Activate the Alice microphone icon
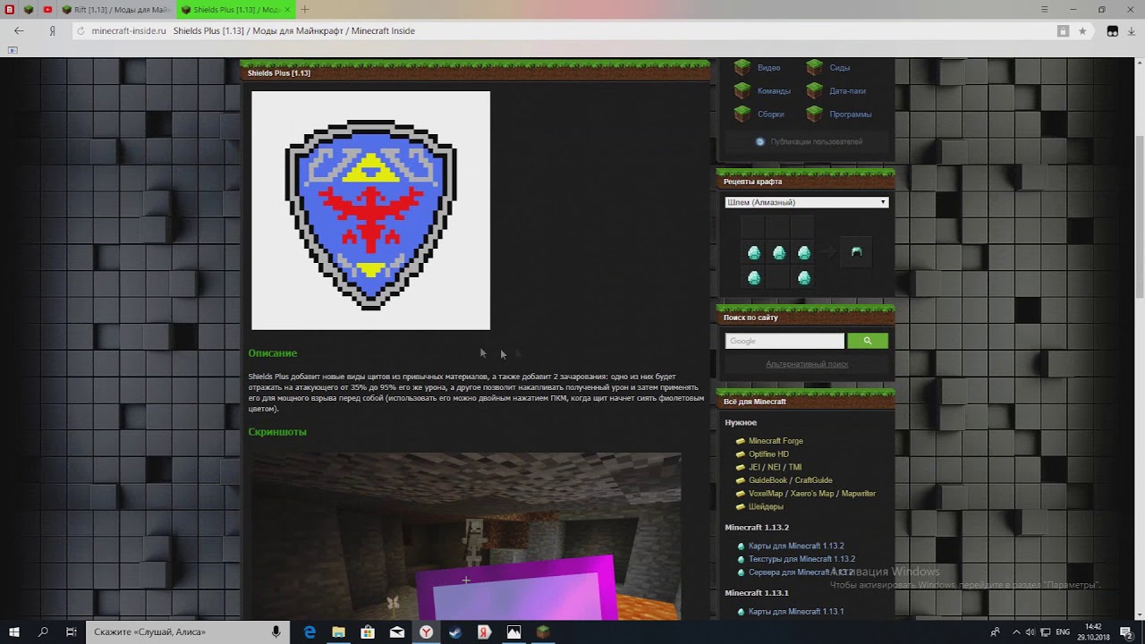1145x644 pixels. [x=277, y=632]
